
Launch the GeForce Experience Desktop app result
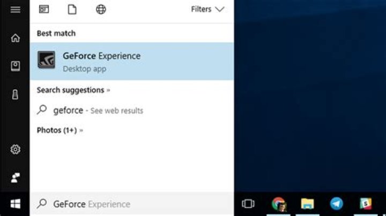click(x=132, y=61)
